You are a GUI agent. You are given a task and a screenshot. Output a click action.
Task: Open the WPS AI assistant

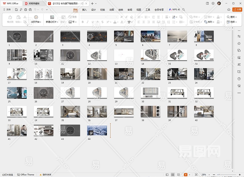[x=174, y=9]
